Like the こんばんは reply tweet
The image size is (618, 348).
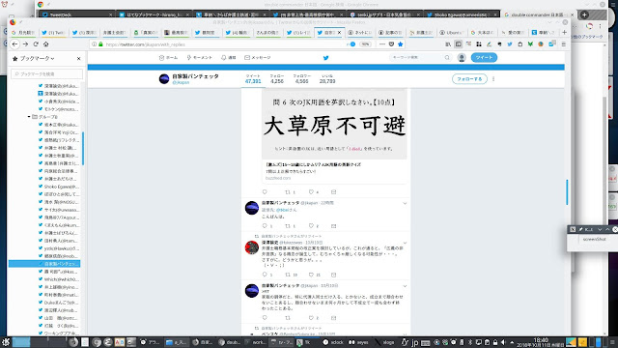coord(311,226)
